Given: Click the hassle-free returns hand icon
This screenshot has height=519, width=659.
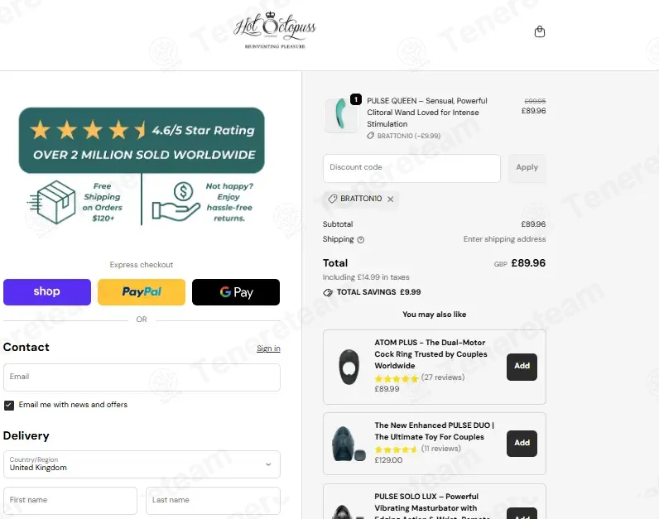Looking at the screenshot, I should click(176, 202).
